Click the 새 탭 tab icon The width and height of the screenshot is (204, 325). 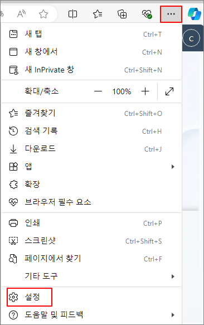click(13, 34)
